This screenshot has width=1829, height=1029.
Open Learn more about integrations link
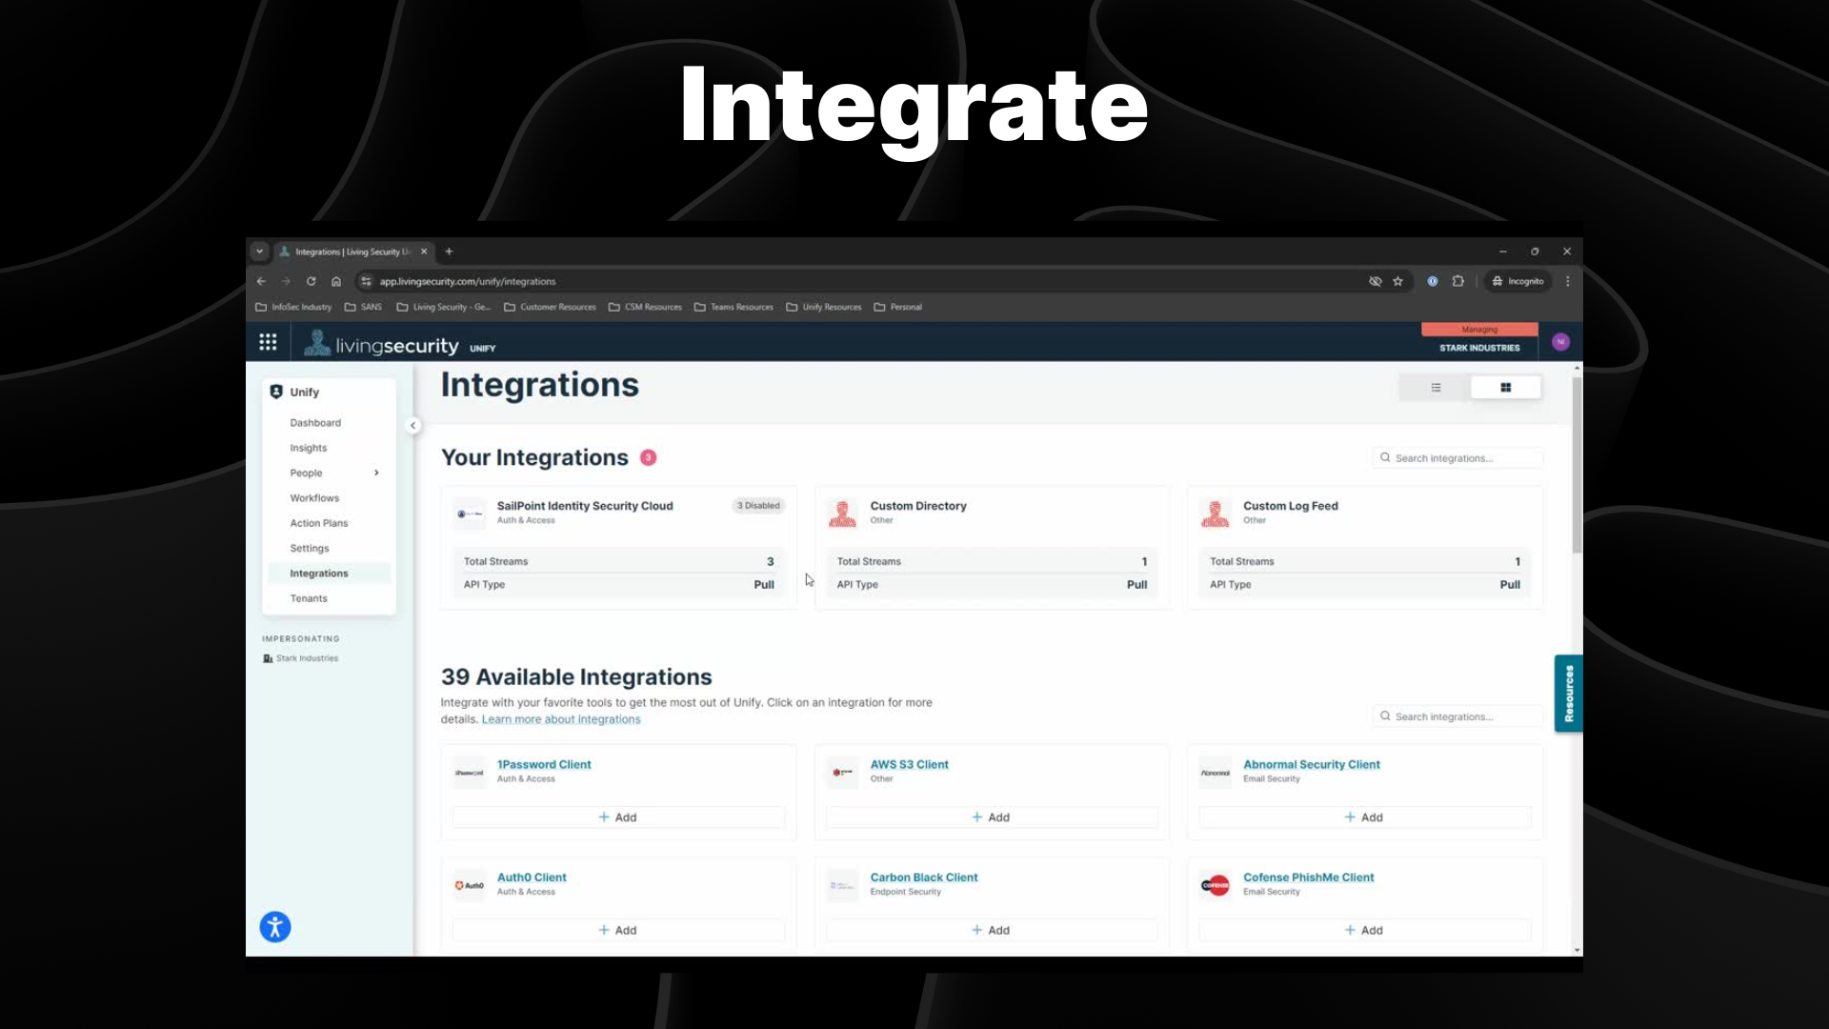click(x=561, y=717)
